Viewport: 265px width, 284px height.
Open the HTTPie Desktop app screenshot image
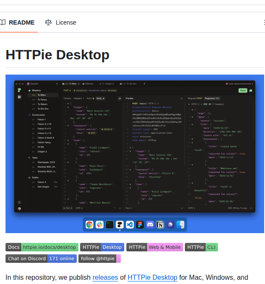point(134,154)
